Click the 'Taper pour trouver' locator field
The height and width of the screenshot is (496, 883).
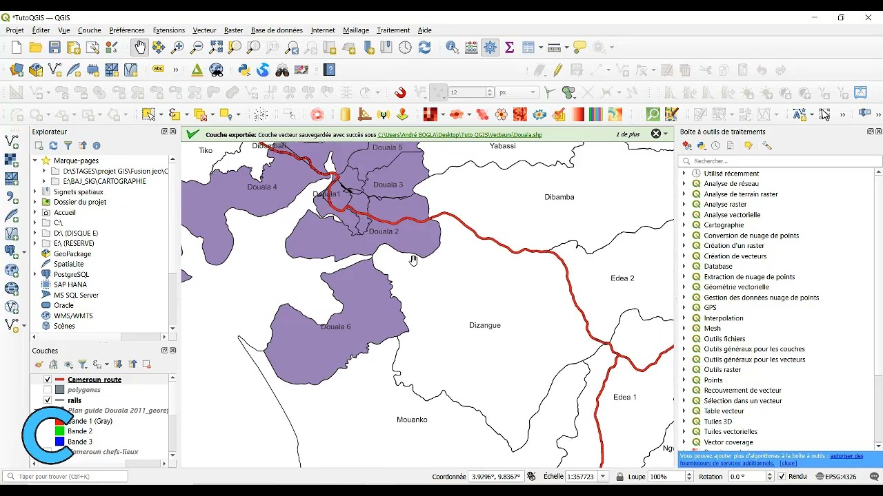[x=66, y=477]
